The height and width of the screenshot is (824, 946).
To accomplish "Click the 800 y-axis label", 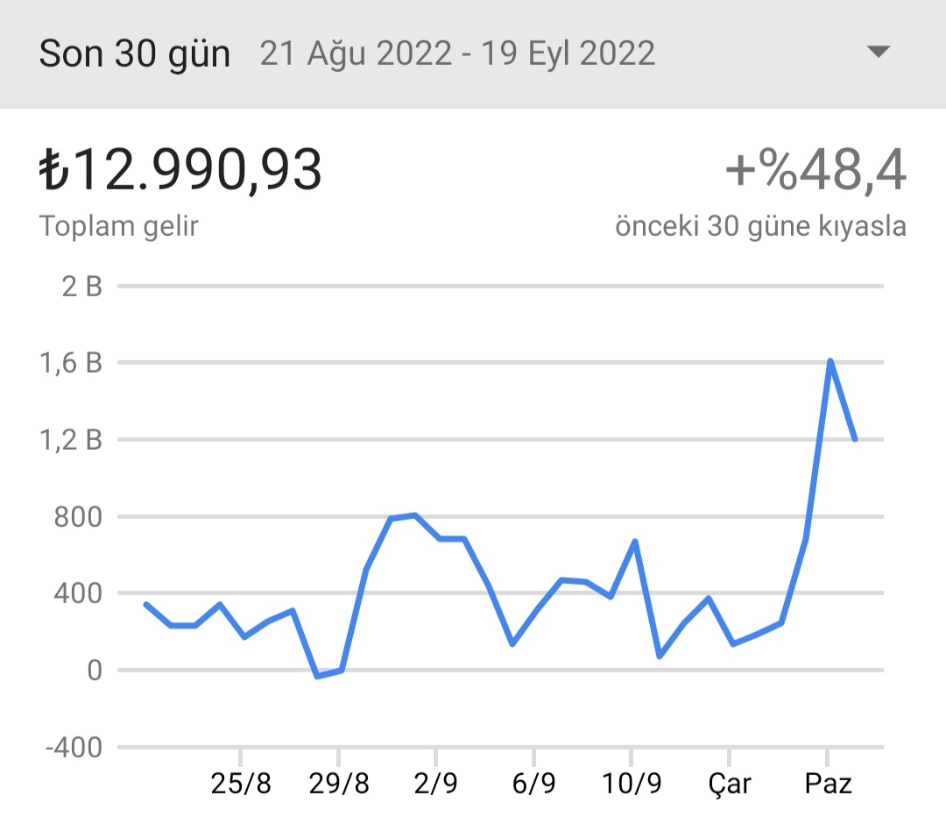I will pyautogui.click(x=78, y=516).
